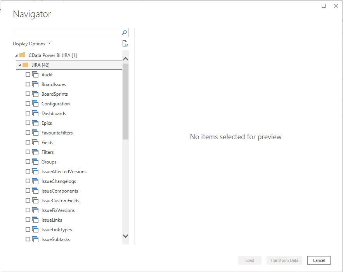This screenshot has width=343, height=272.
Task: Click the Transform Data button
Action: (x=284, y=260)
